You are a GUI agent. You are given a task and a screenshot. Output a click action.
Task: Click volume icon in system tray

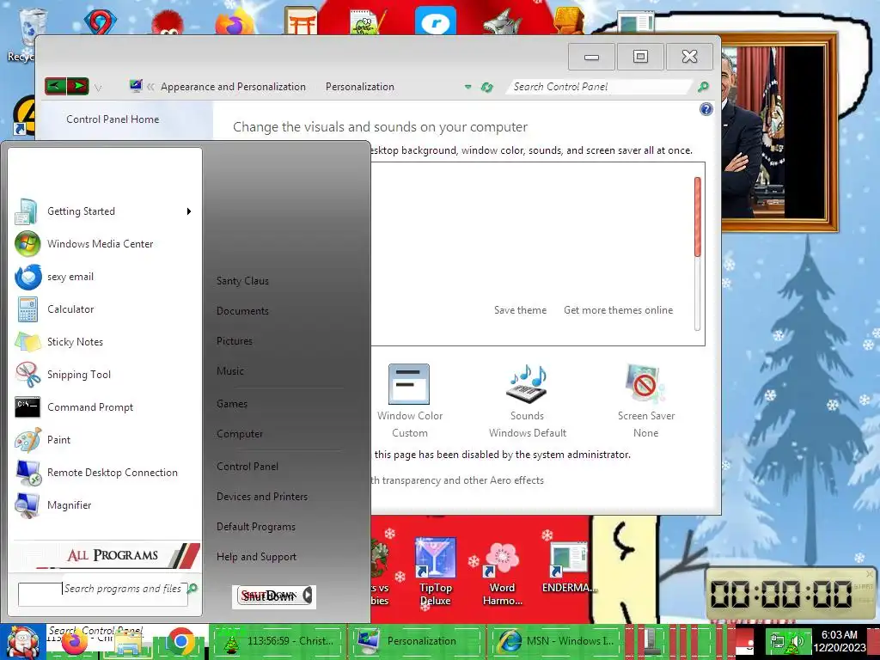[796, 641]
